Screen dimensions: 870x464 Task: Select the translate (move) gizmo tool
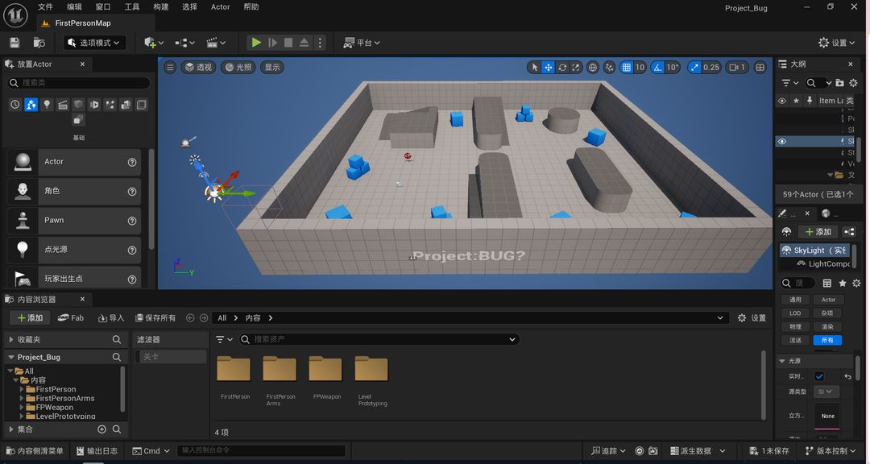[x=548, y=68]
